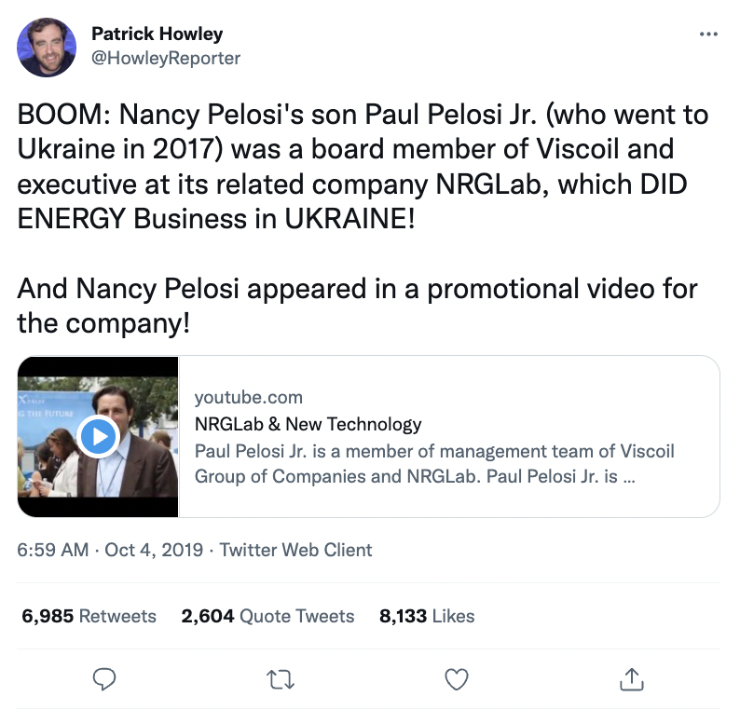View the 2,604 Quote Tweets list
The height and width of the screenshot is (710, 740).
267,616
